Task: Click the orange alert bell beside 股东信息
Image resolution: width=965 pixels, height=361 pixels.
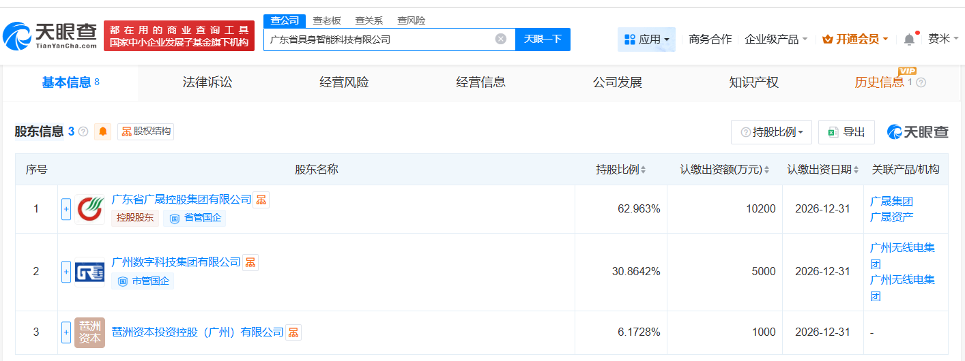Action: 103,131
